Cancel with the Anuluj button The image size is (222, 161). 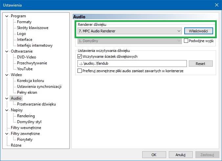click(x=181, y=155)
